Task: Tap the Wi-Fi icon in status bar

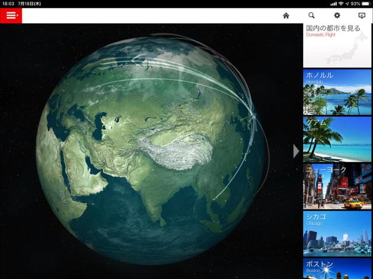Action: coord(341,4)
